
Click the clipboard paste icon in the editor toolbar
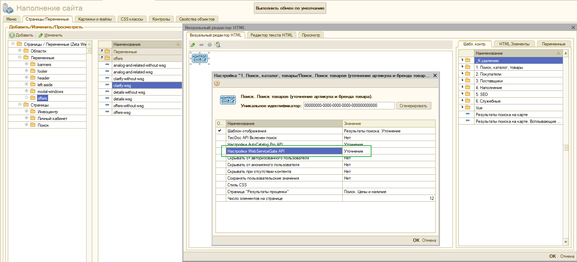click(x=218, y=45)
